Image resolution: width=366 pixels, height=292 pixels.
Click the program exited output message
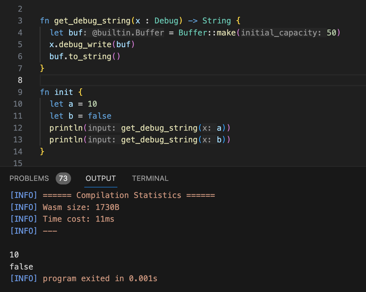click(100, 278)
